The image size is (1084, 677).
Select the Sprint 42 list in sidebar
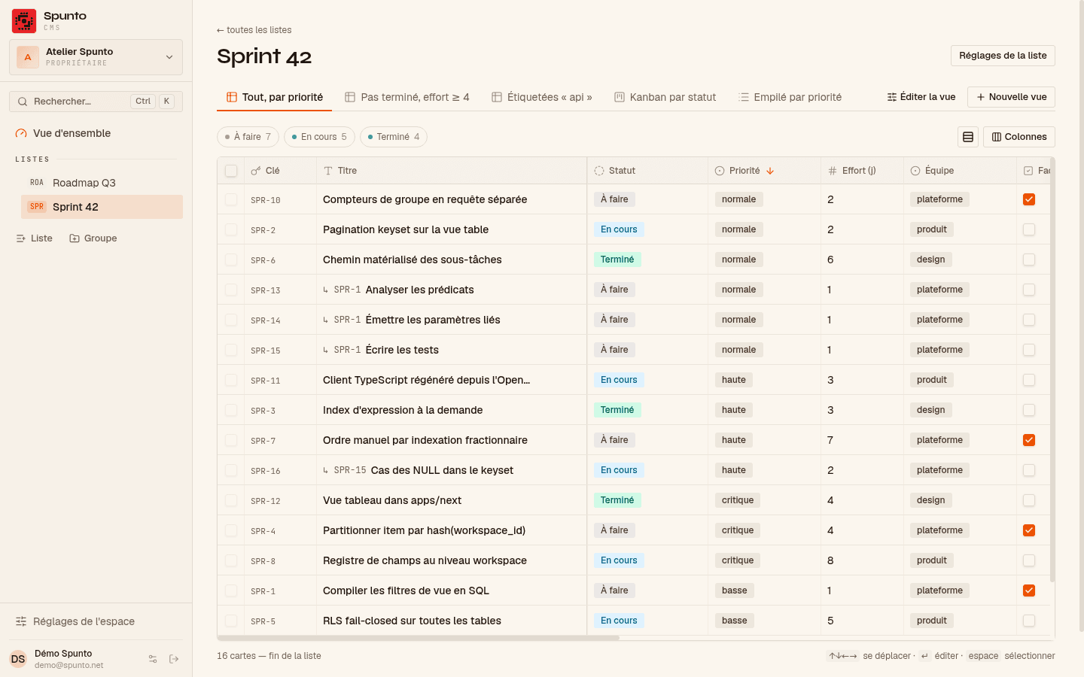pos(102,207)
